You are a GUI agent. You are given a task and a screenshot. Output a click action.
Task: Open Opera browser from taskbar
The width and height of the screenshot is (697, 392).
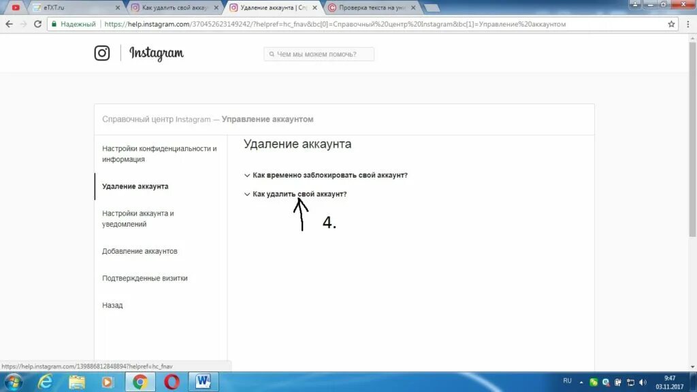click(172, 382)
